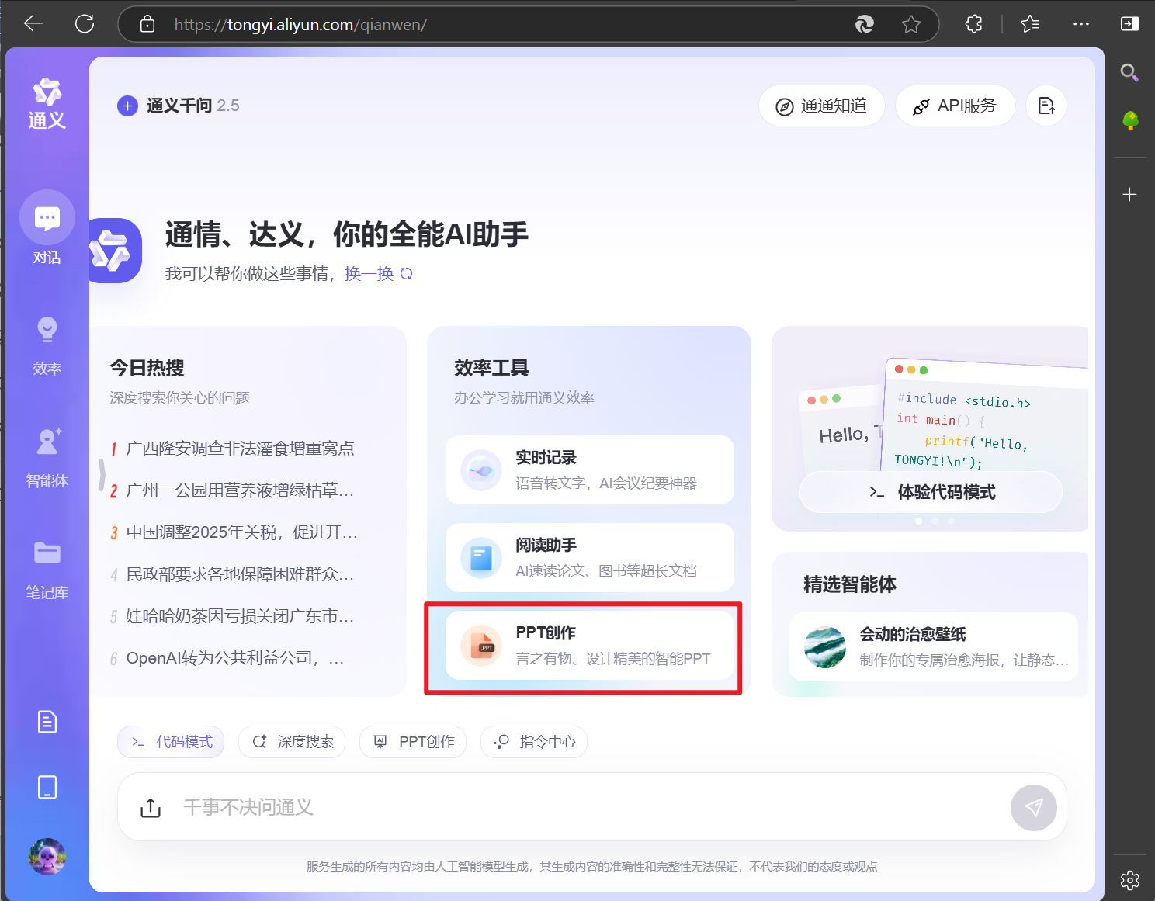Open the browser more options menu
This screenshot has width=1155, height=901.
pos(1080,23)
